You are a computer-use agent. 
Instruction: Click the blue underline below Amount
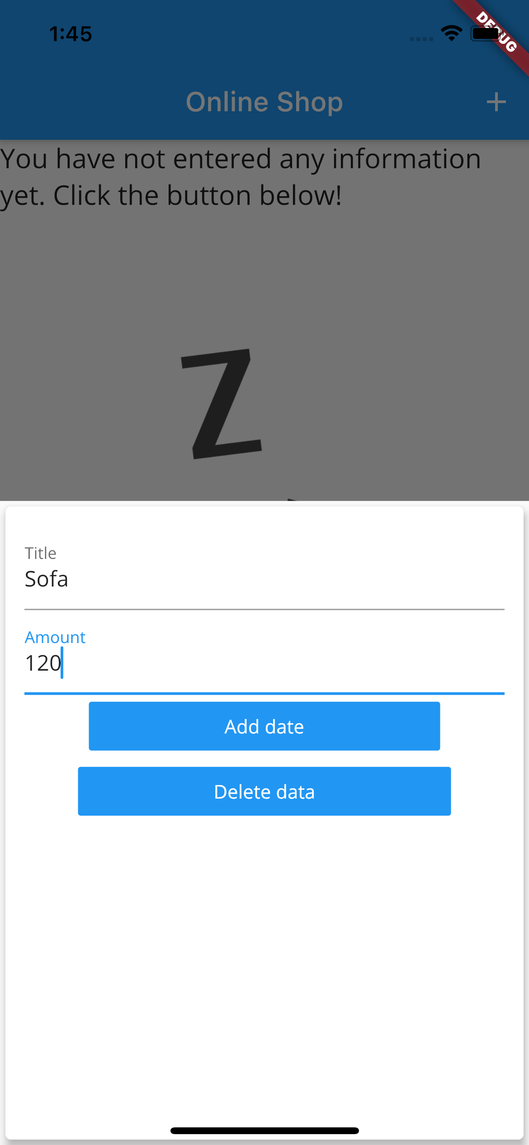tap(264, 691)
